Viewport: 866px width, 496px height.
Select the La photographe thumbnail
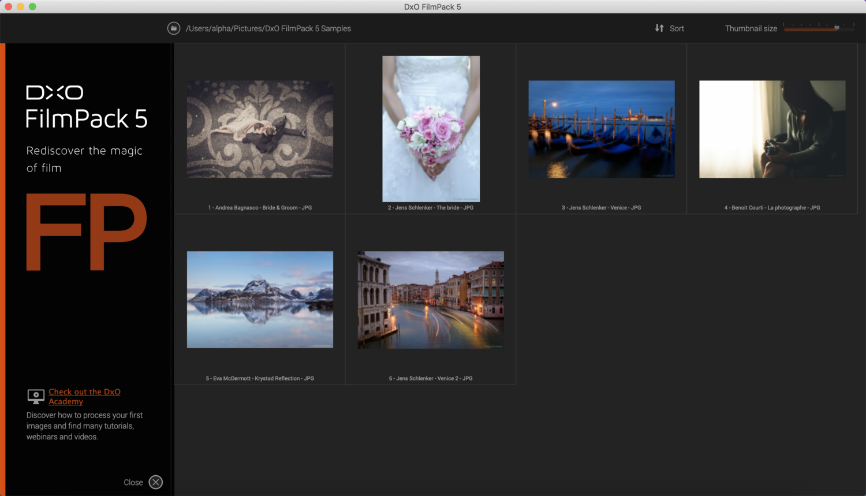click(x=772, y=129)
